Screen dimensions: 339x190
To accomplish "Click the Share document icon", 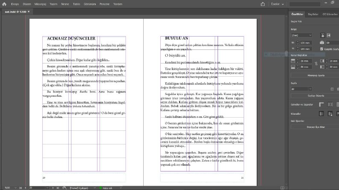I will pos(262,4).
